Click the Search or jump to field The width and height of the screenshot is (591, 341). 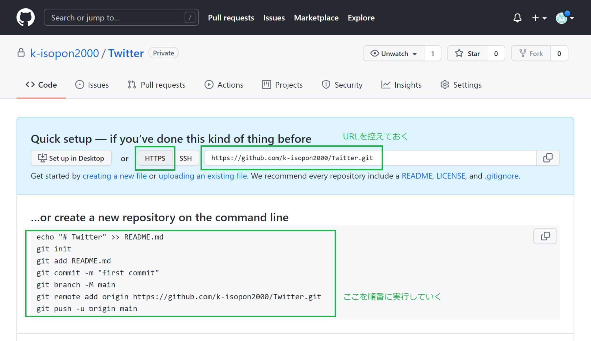(x=121, y=18)
